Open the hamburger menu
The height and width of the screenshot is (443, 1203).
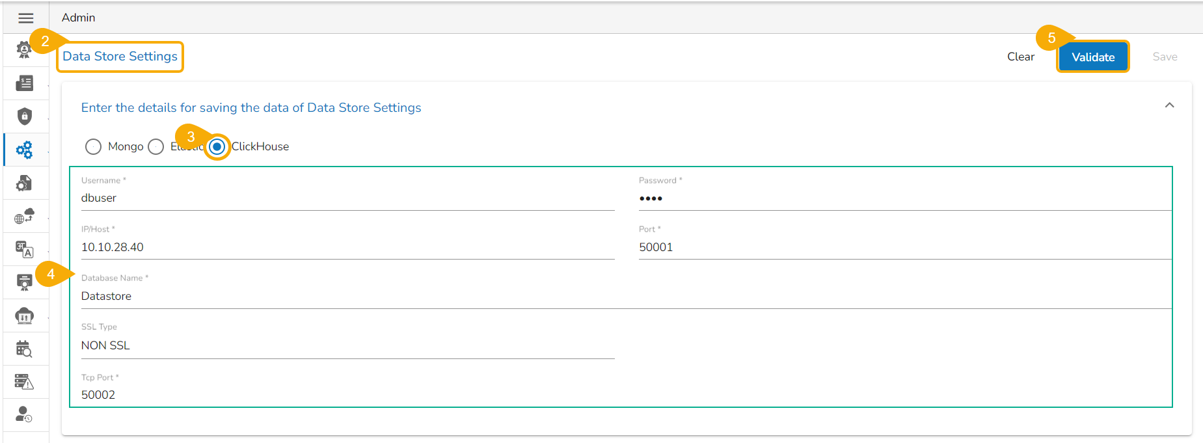click(x=25, y=18)
